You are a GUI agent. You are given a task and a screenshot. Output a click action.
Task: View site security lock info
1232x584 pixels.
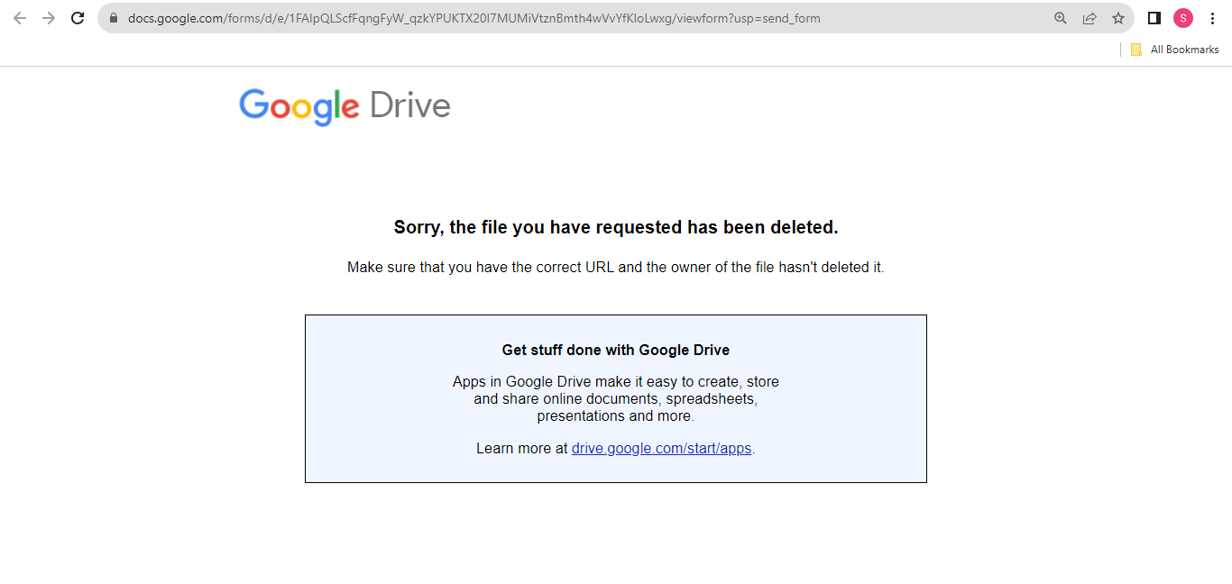click(x=113, y=18)
